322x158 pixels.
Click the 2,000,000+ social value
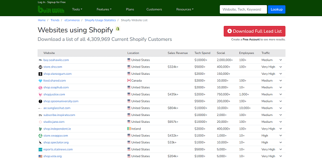point(225,60)
